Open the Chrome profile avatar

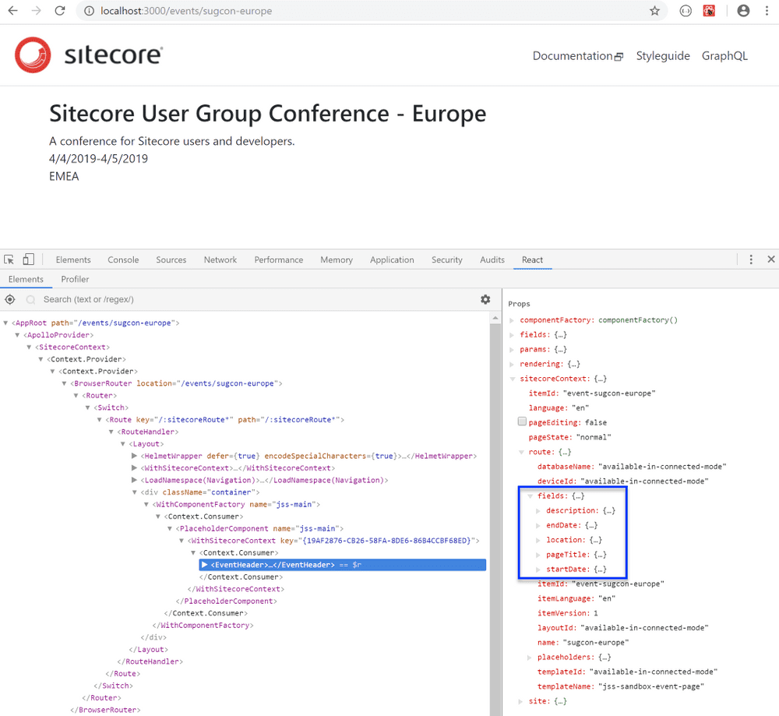point(743,10)
